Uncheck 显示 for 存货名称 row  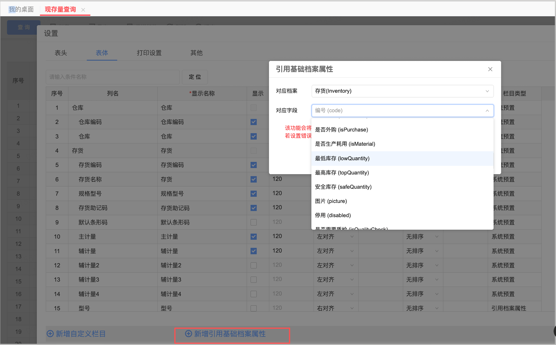pyautogui.click(x=254, y=179)
